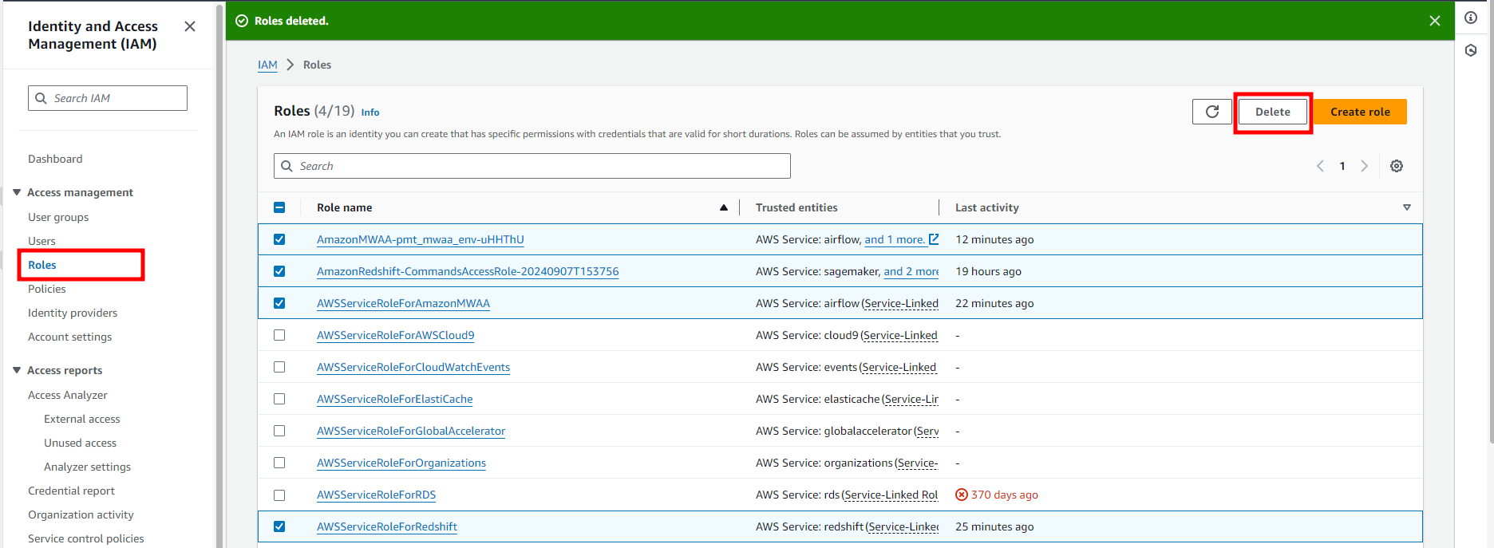Click the Trusted entities column header
The image size is (1494, 548).
[x=796, y=207]
